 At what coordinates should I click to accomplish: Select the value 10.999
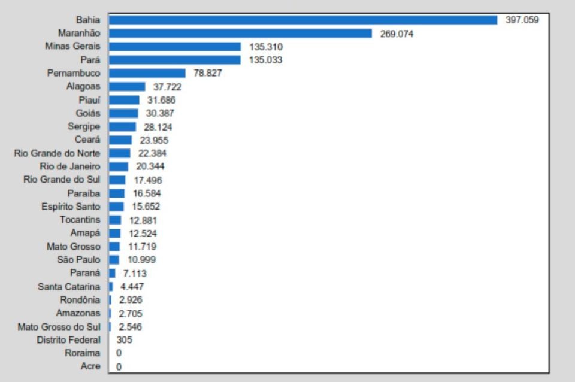click(141, 260)
